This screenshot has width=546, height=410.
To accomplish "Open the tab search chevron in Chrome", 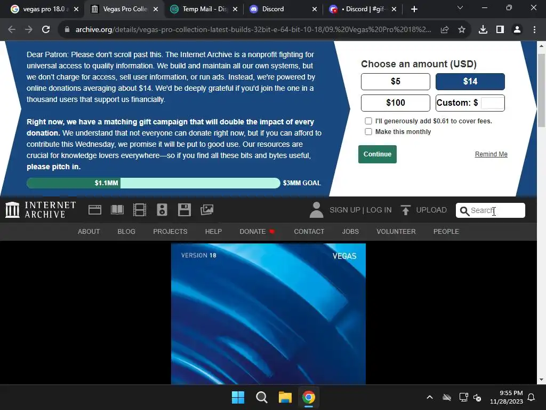I will pyautogui.click(x=460, y=7).
